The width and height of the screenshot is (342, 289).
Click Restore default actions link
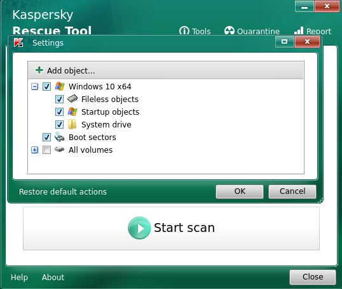point(63,192)
